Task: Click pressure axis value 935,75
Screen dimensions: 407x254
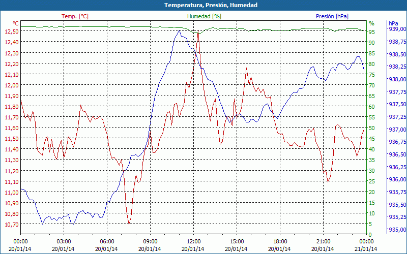Action: point(397,192)
